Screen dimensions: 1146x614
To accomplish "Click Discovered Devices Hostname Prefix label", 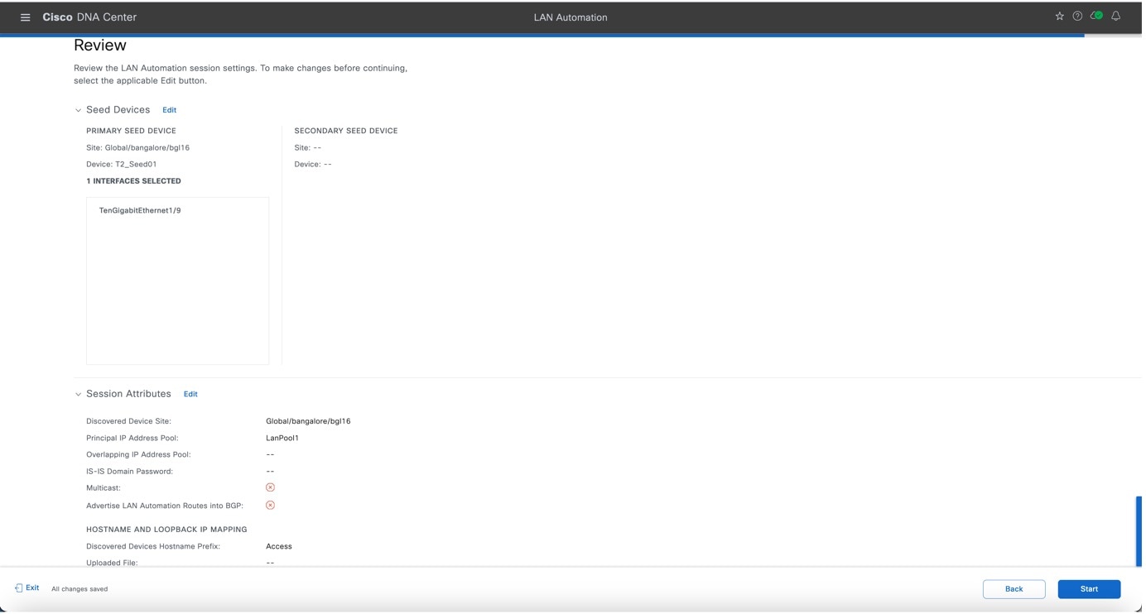I will coord(153,547).
